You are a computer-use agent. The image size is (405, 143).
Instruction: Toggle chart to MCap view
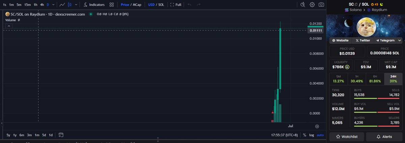coord(137,5)
